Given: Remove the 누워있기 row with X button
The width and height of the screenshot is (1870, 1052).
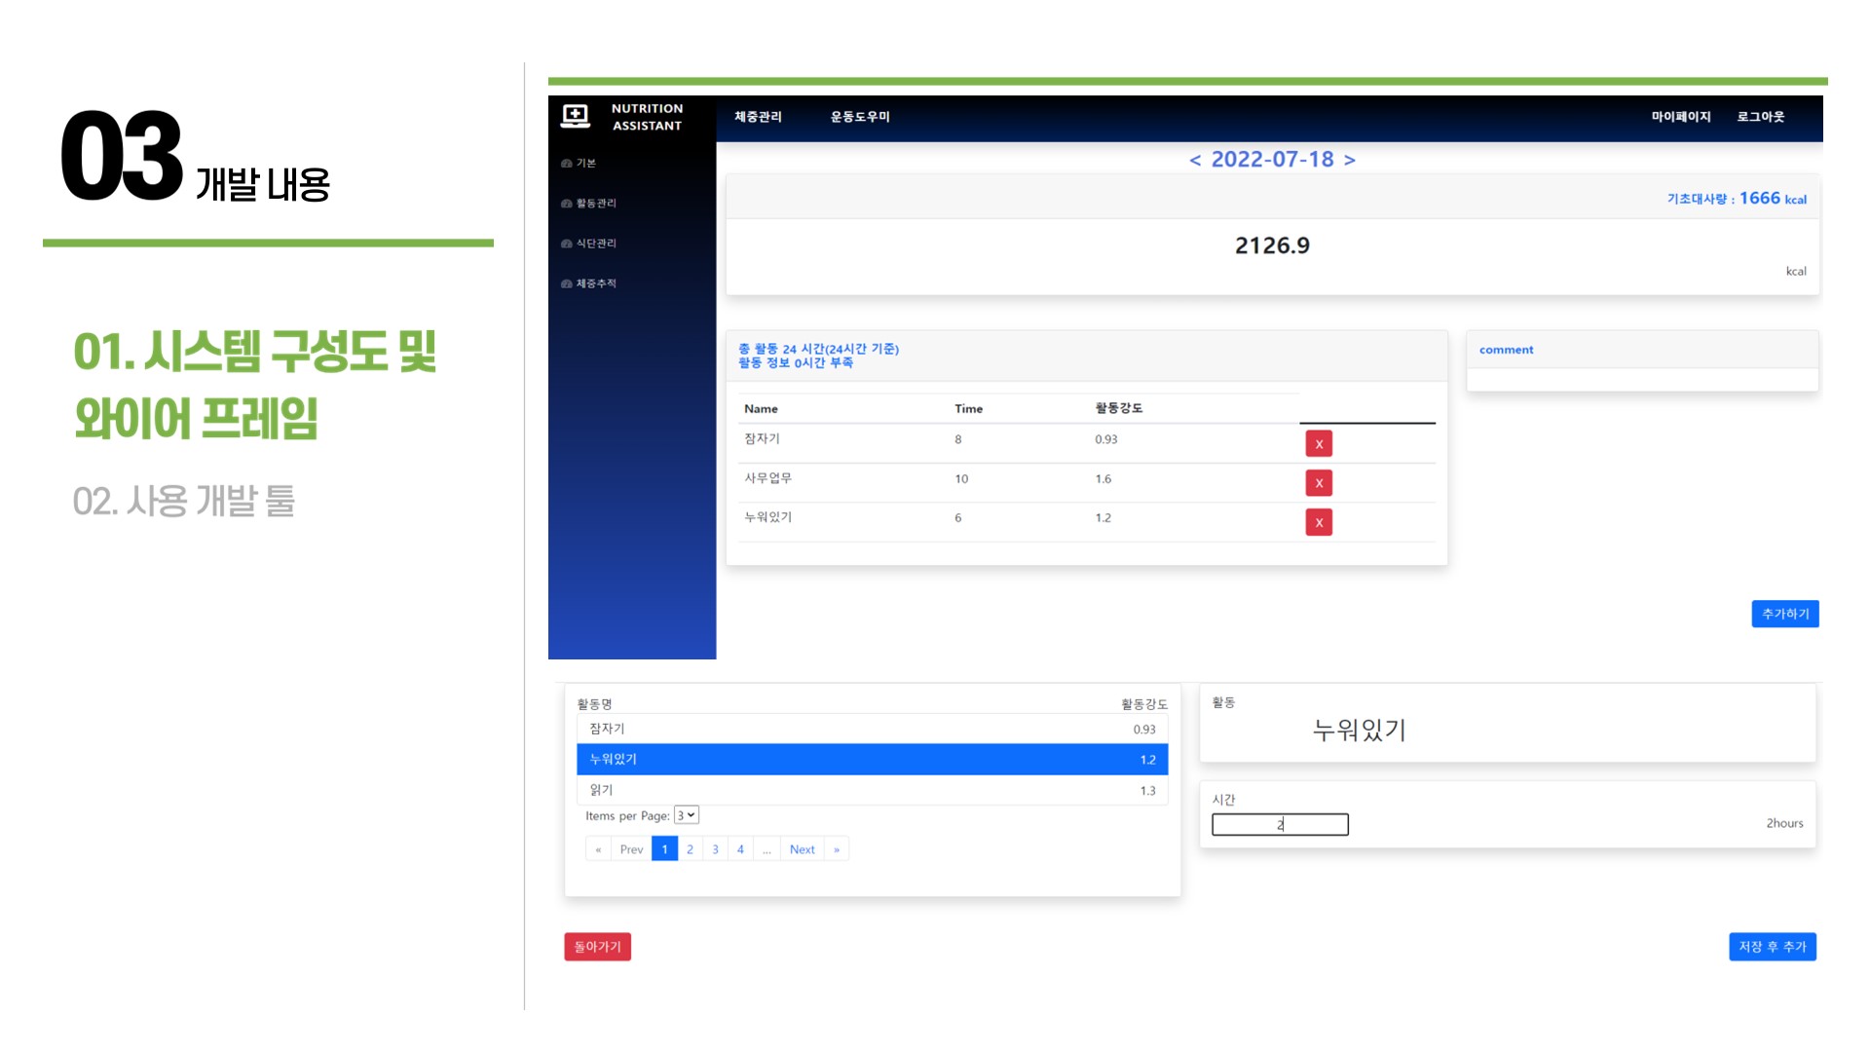Looking at the screenshot, I should [1319, 522].
